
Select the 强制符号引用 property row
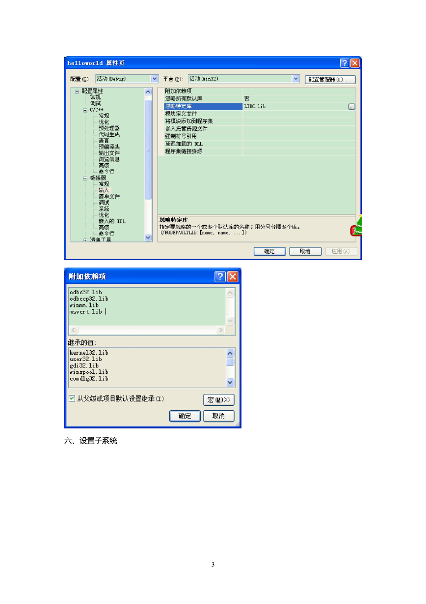point(260,136)
